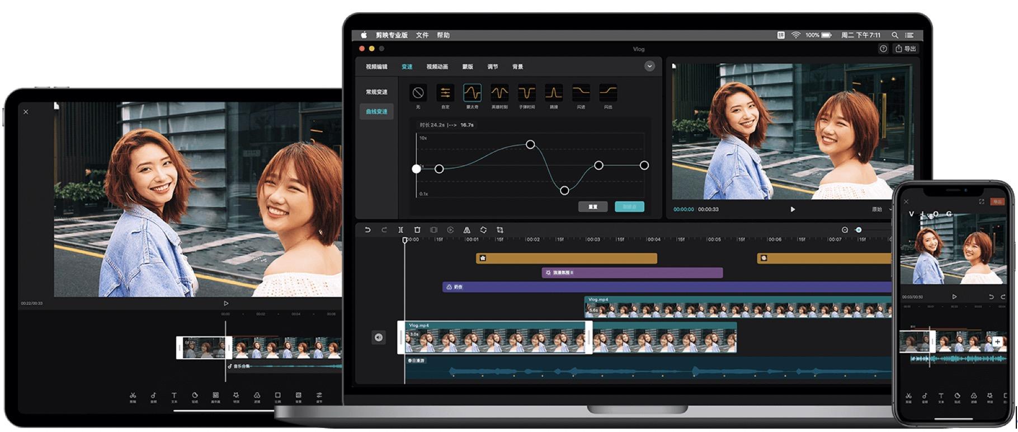1018x432 pixels.
Task: Switch to the 视频动画 tab
Action: [x=437, y=67]
